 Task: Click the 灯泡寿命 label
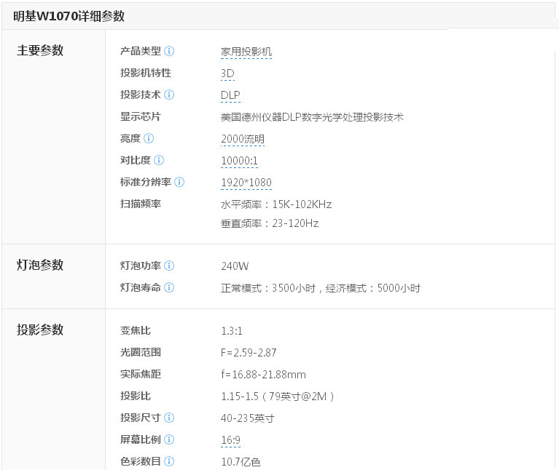pos(141,287)
